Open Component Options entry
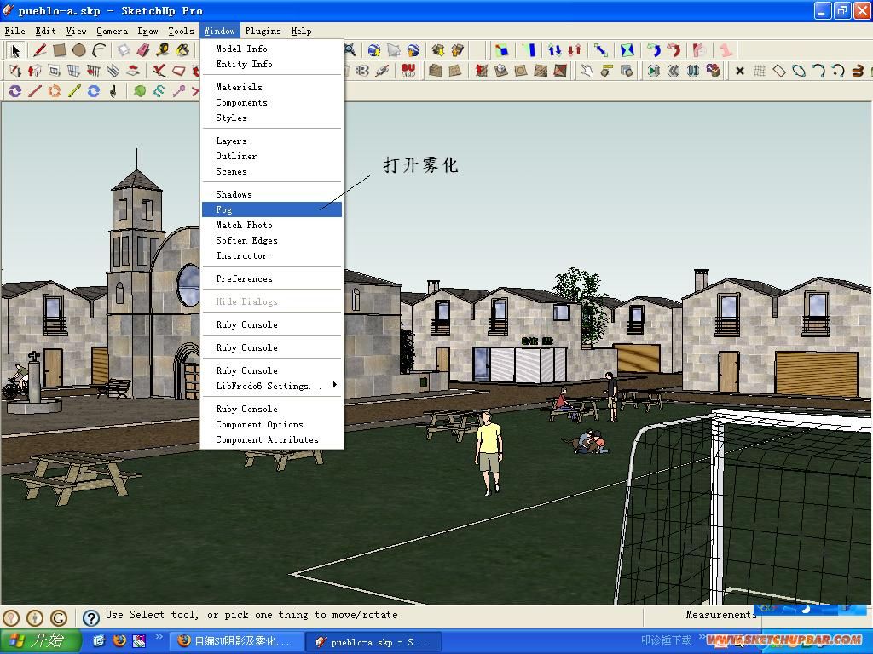The image size is (873, 654). [x=272, y=424]
